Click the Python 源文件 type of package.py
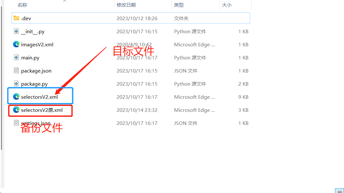 190,84
